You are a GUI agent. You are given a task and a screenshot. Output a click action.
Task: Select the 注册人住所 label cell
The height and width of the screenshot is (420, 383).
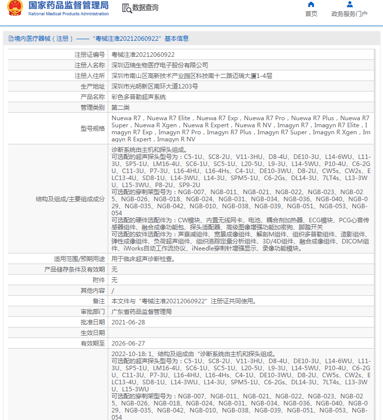pyautogui.click(x=57, y=76)
